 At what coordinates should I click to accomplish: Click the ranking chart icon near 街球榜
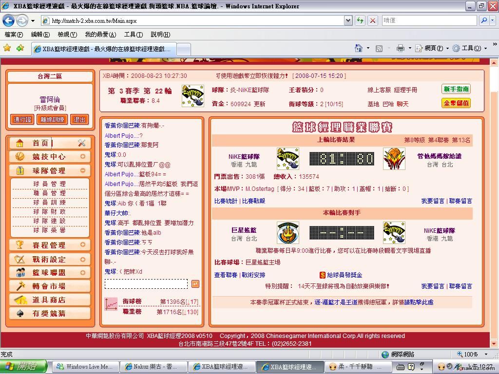tap(111, 305)
